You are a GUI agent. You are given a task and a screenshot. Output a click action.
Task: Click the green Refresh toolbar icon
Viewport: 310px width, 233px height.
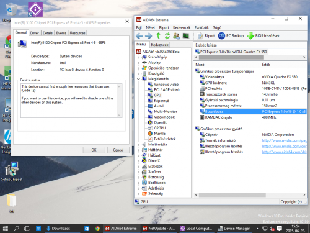coord(167,36)
